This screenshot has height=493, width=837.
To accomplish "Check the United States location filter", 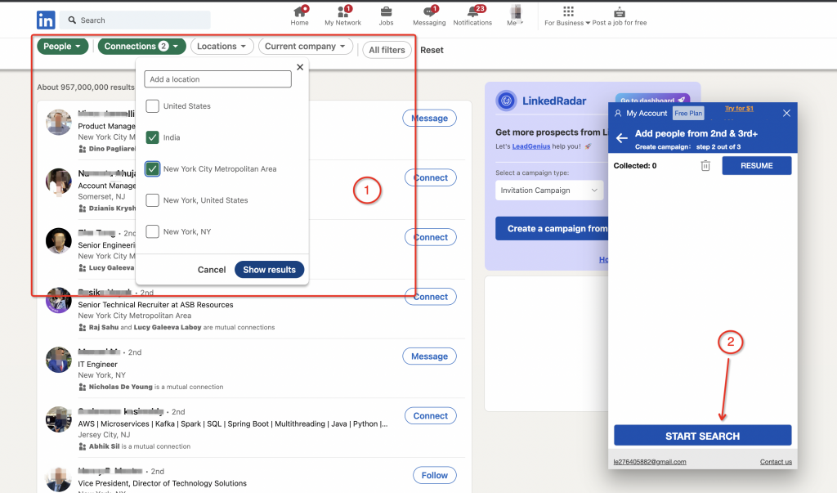I will coord(152,106).
